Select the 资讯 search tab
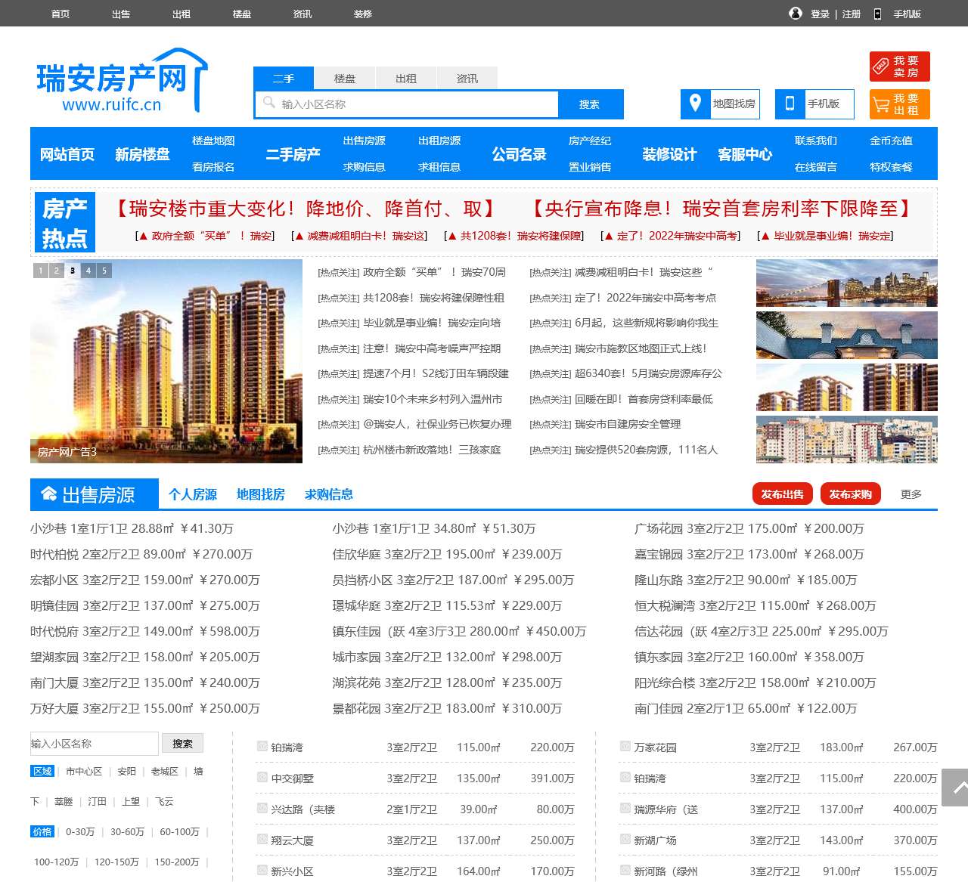 pos(467,78)
